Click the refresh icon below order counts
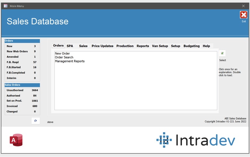Screen dimensions: 250x157 pos(36,120)
